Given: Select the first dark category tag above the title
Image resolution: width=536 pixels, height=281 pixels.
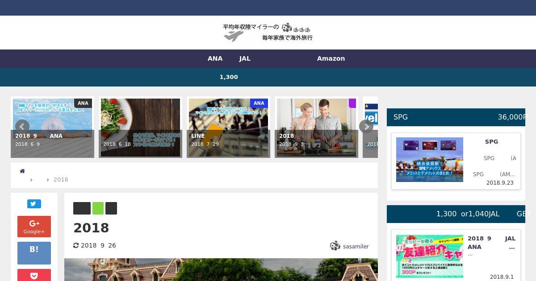Looking at the screenshot, I should pos(82,208).
